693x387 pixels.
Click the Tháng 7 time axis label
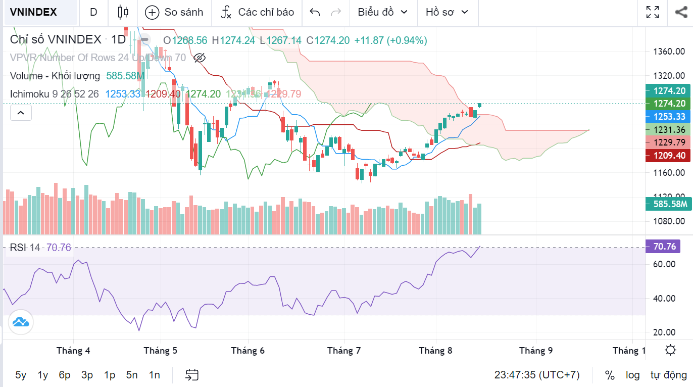point(344,351)
